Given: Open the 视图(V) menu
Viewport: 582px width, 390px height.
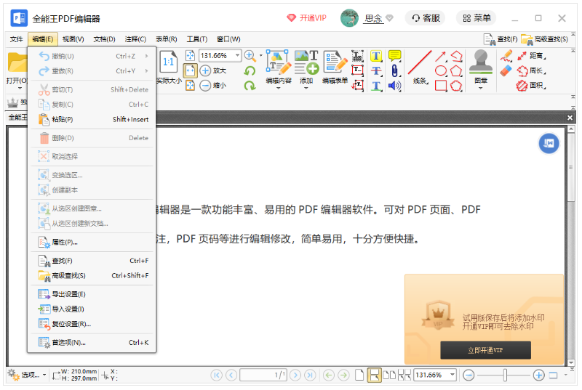Looking at the screenshot, I should pos(73,39).
